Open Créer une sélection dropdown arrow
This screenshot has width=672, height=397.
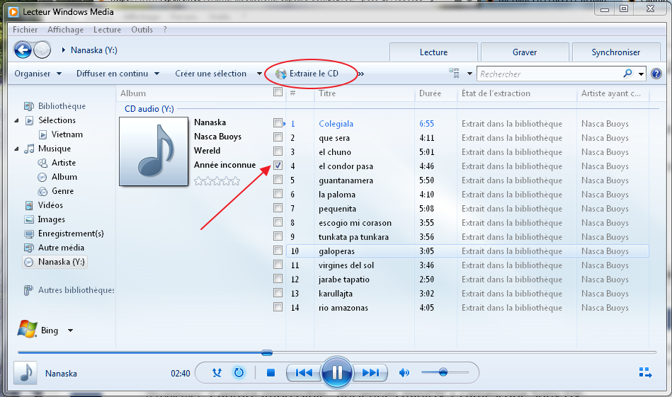pos(259,74)
